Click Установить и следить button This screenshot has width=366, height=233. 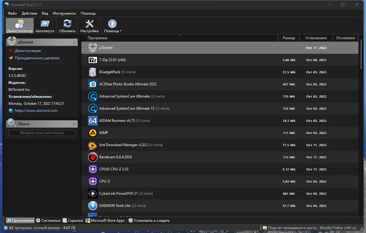[x=149, y=221]
